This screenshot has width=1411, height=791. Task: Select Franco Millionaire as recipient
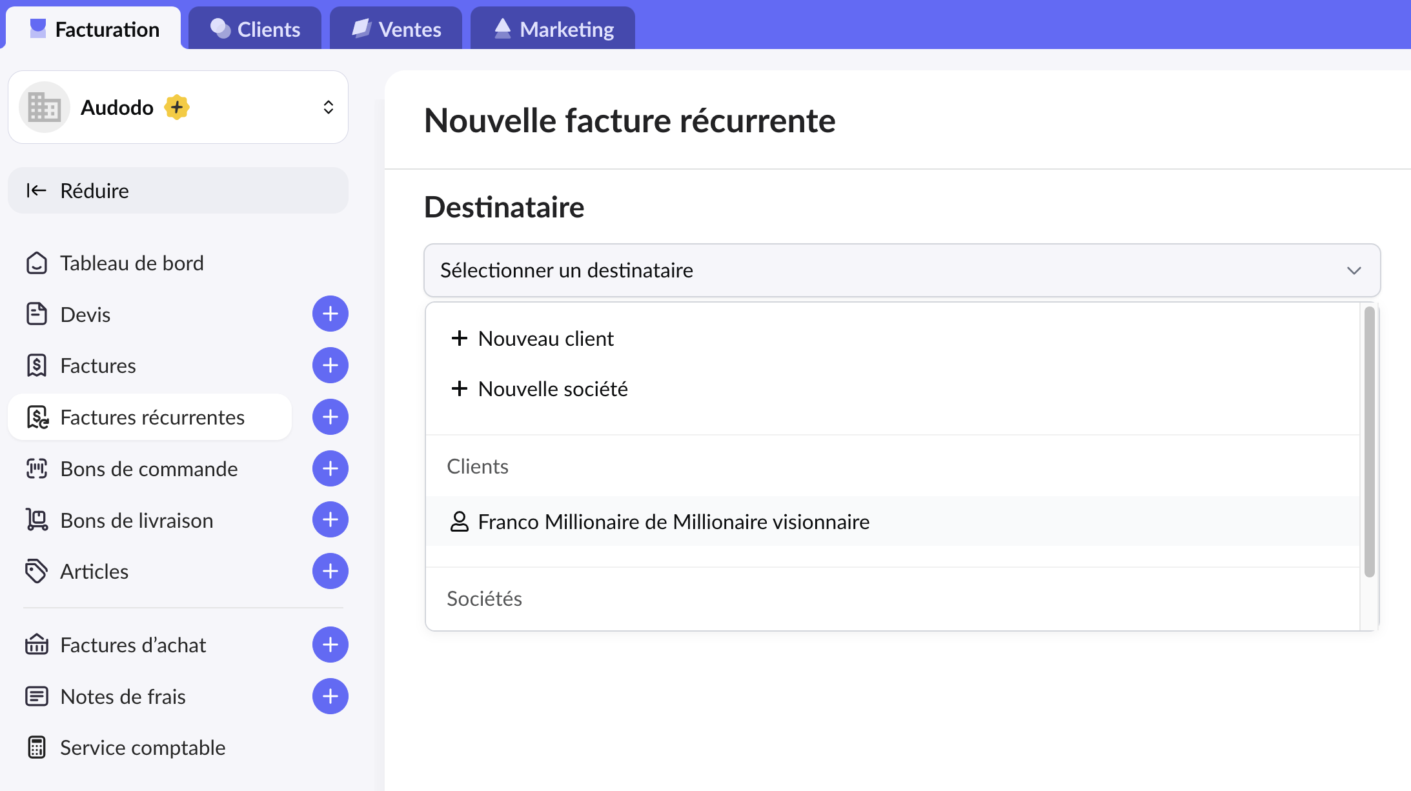pos(673,521)
